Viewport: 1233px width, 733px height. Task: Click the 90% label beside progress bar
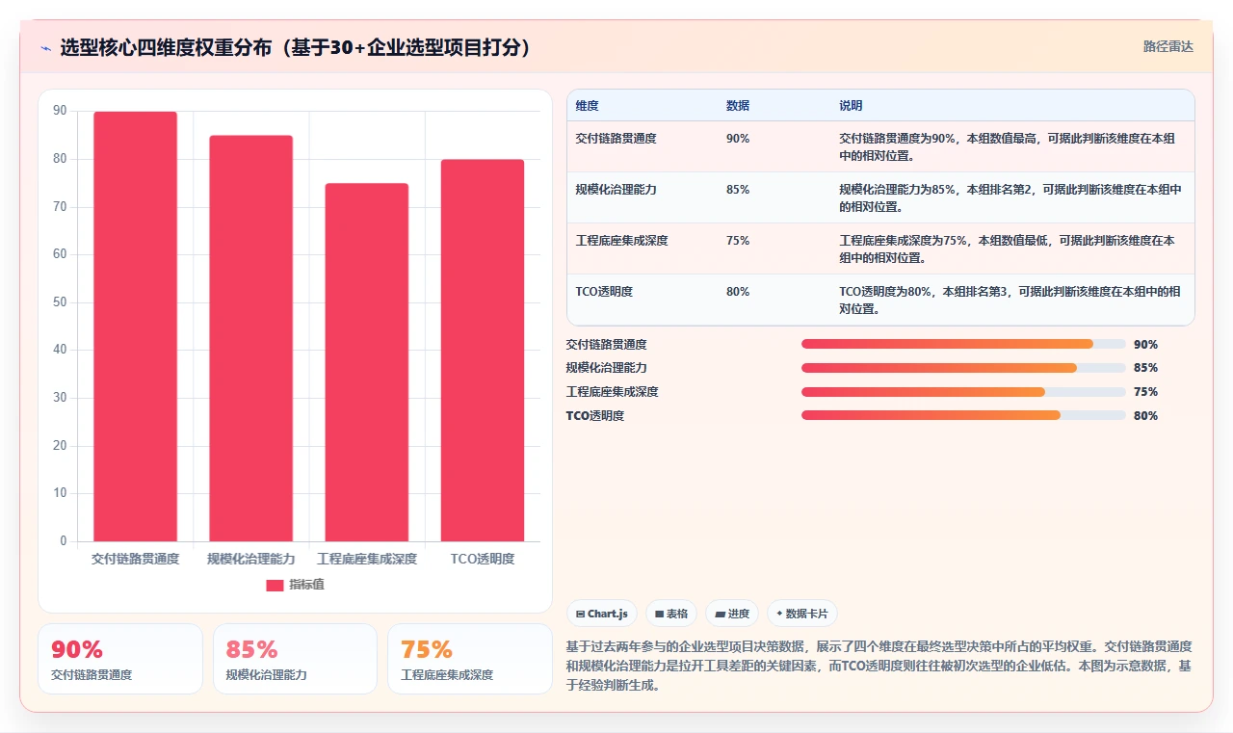[x=1145, y=345]
